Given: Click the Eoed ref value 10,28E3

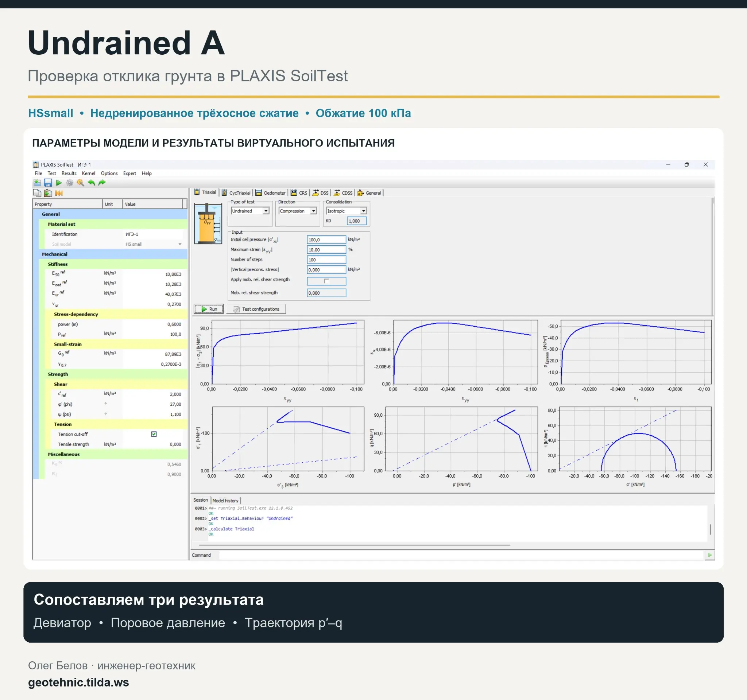Looking at the screenshot, I should [x=173, y=284].
